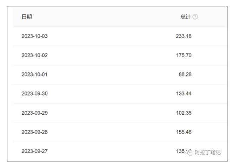This screenshot has width=233, height=164.
Task: Click the 233.18 total value
Action: click(184, 36)
